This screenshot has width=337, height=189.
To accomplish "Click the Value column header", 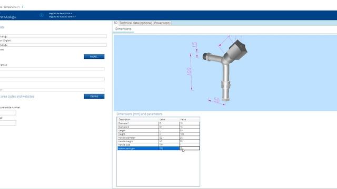I will tap(190, 120).
